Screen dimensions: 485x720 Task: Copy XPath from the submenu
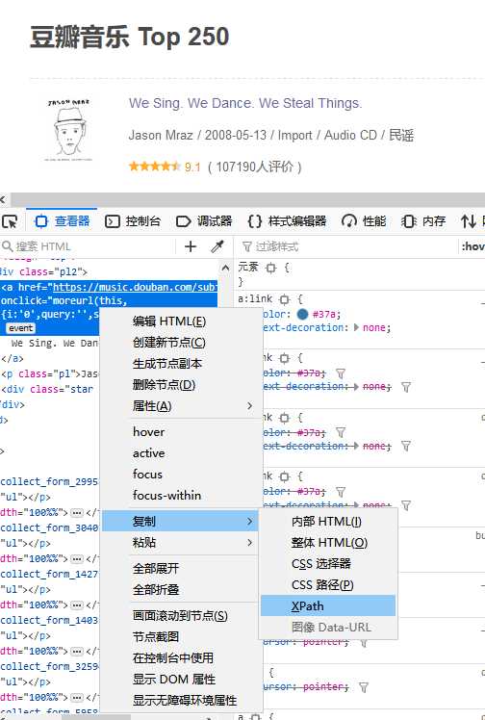coord(328,605)
